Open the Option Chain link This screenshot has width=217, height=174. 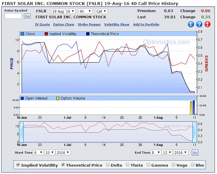click(64, 24)
